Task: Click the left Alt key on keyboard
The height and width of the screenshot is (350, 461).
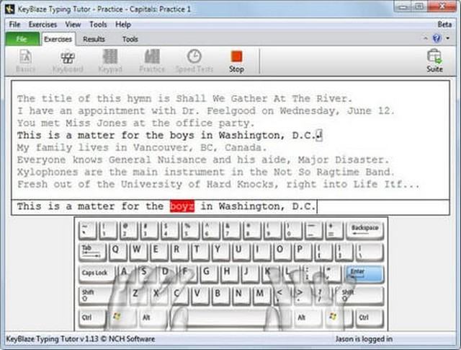Action: [153, 318]
